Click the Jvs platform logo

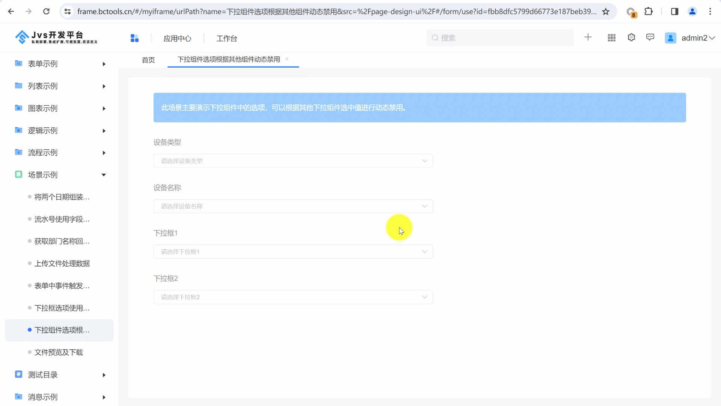tap(56, 37)
